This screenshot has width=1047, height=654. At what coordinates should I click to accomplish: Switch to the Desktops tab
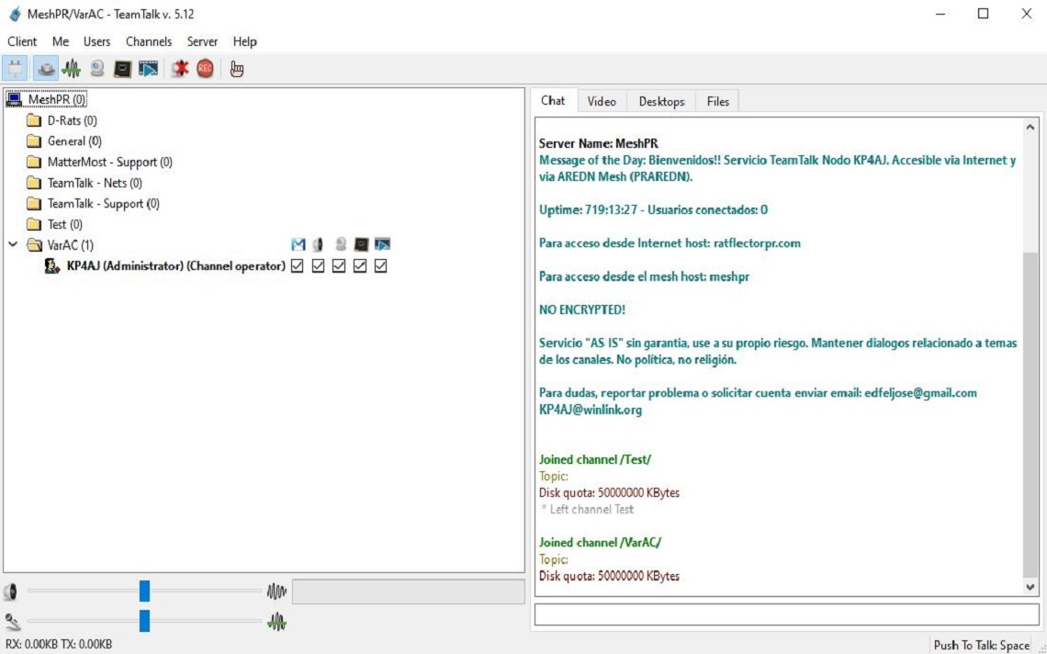point(661,102)
